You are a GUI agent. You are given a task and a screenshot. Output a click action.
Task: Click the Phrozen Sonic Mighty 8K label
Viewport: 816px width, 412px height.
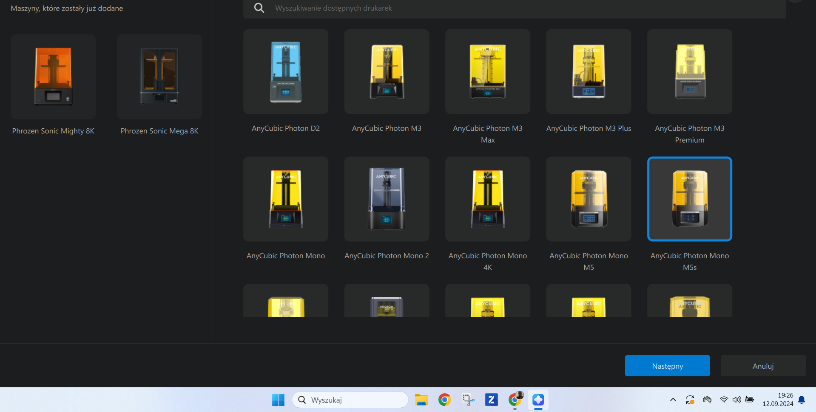click(x=53, y=131)
